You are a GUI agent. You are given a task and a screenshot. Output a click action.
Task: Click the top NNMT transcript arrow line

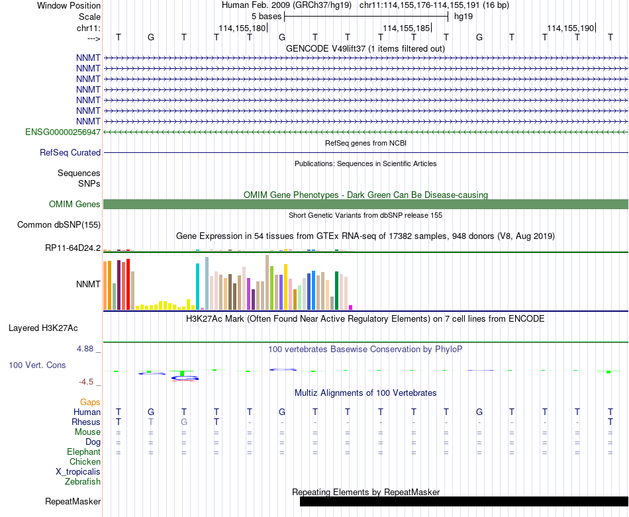(365, 58)
